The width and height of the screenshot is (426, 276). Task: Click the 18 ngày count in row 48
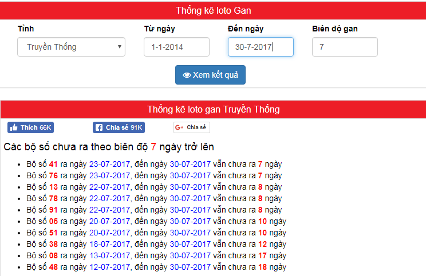(x=272, y=267)
